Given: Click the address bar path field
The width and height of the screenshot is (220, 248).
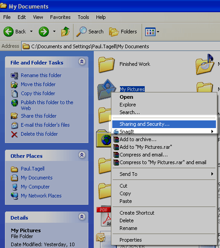Looking at the screenshot, I should click(120, 46).
